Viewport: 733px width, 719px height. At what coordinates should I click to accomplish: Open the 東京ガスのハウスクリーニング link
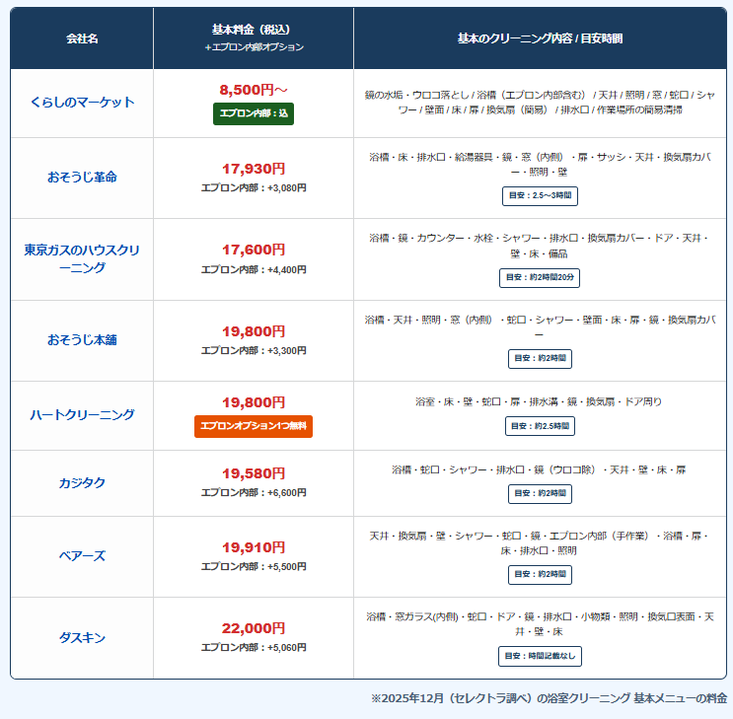(x=82, y=259)
